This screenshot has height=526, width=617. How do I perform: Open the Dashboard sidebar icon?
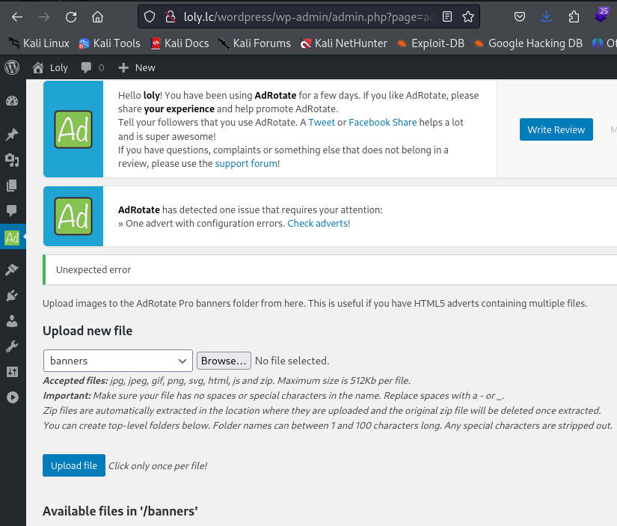click(12, 101)
